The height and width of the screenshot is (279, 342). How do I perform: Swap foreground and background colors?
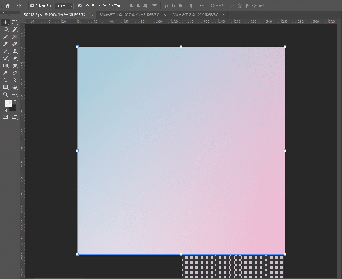[15, 101]
